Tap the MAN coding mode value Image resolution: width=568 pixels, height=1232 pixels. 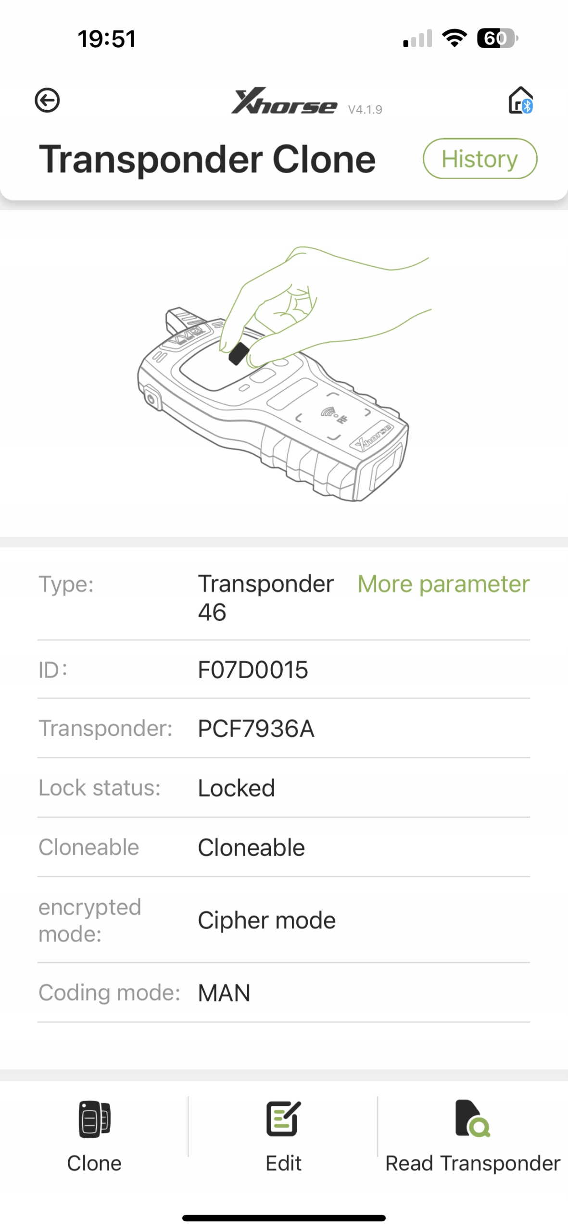pos(224,993)
